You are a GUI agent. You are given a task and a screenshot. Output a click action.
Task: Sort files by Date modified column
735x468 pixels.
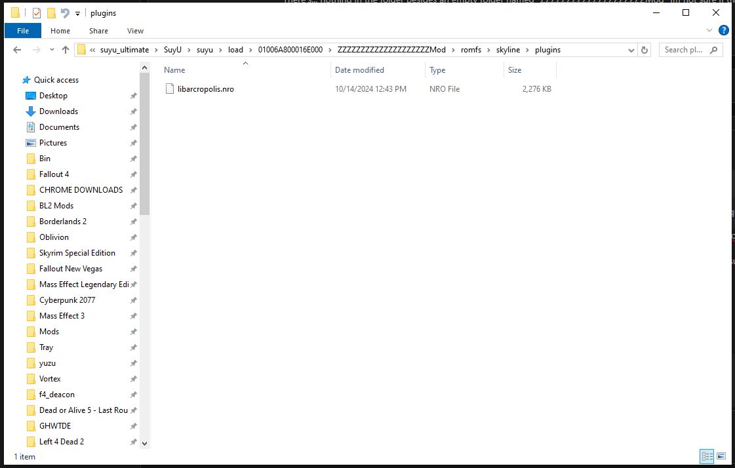coord(359,70)
